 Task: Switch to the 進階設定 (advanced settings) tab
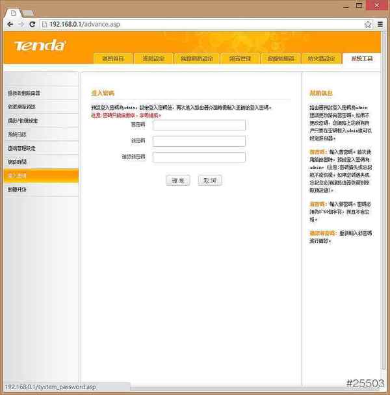point(153,58)
